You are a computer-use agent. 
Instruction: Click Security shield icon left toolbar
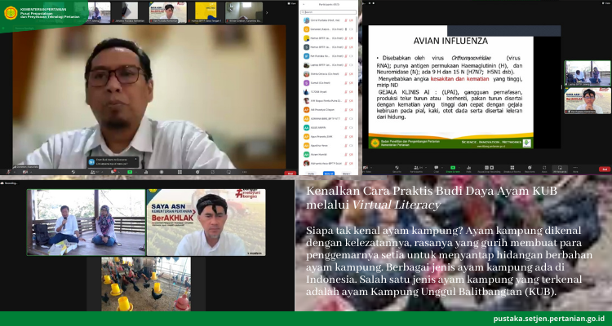click(x=73, y=172)
